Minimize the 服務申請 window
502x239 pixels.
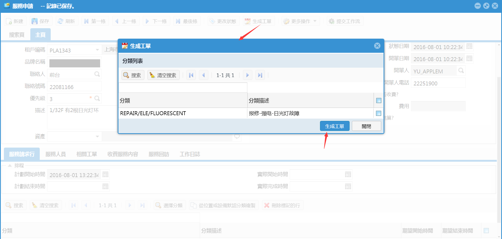[x=477, y=6]
